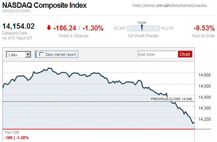Click the -9.53% year-to-date figure
The height and width of the screenshot is (142, 217).
(203, 28)
